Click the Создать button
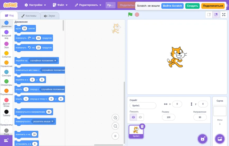Screen dimensions: 229x146 point(192,6)
